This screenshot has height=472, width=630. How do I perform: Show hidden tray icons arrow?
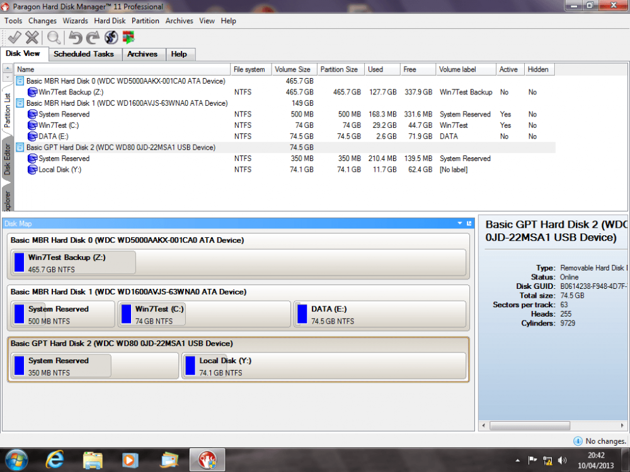coord(517,461)
